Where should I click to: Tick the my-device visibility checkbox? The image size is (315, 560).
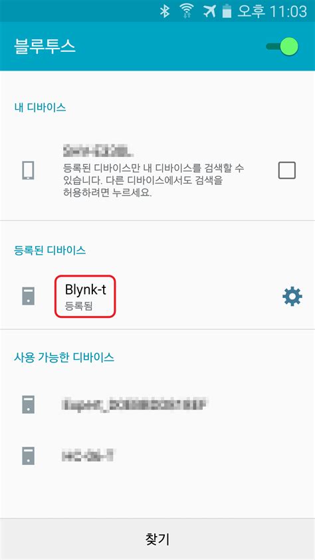point(287,170)
